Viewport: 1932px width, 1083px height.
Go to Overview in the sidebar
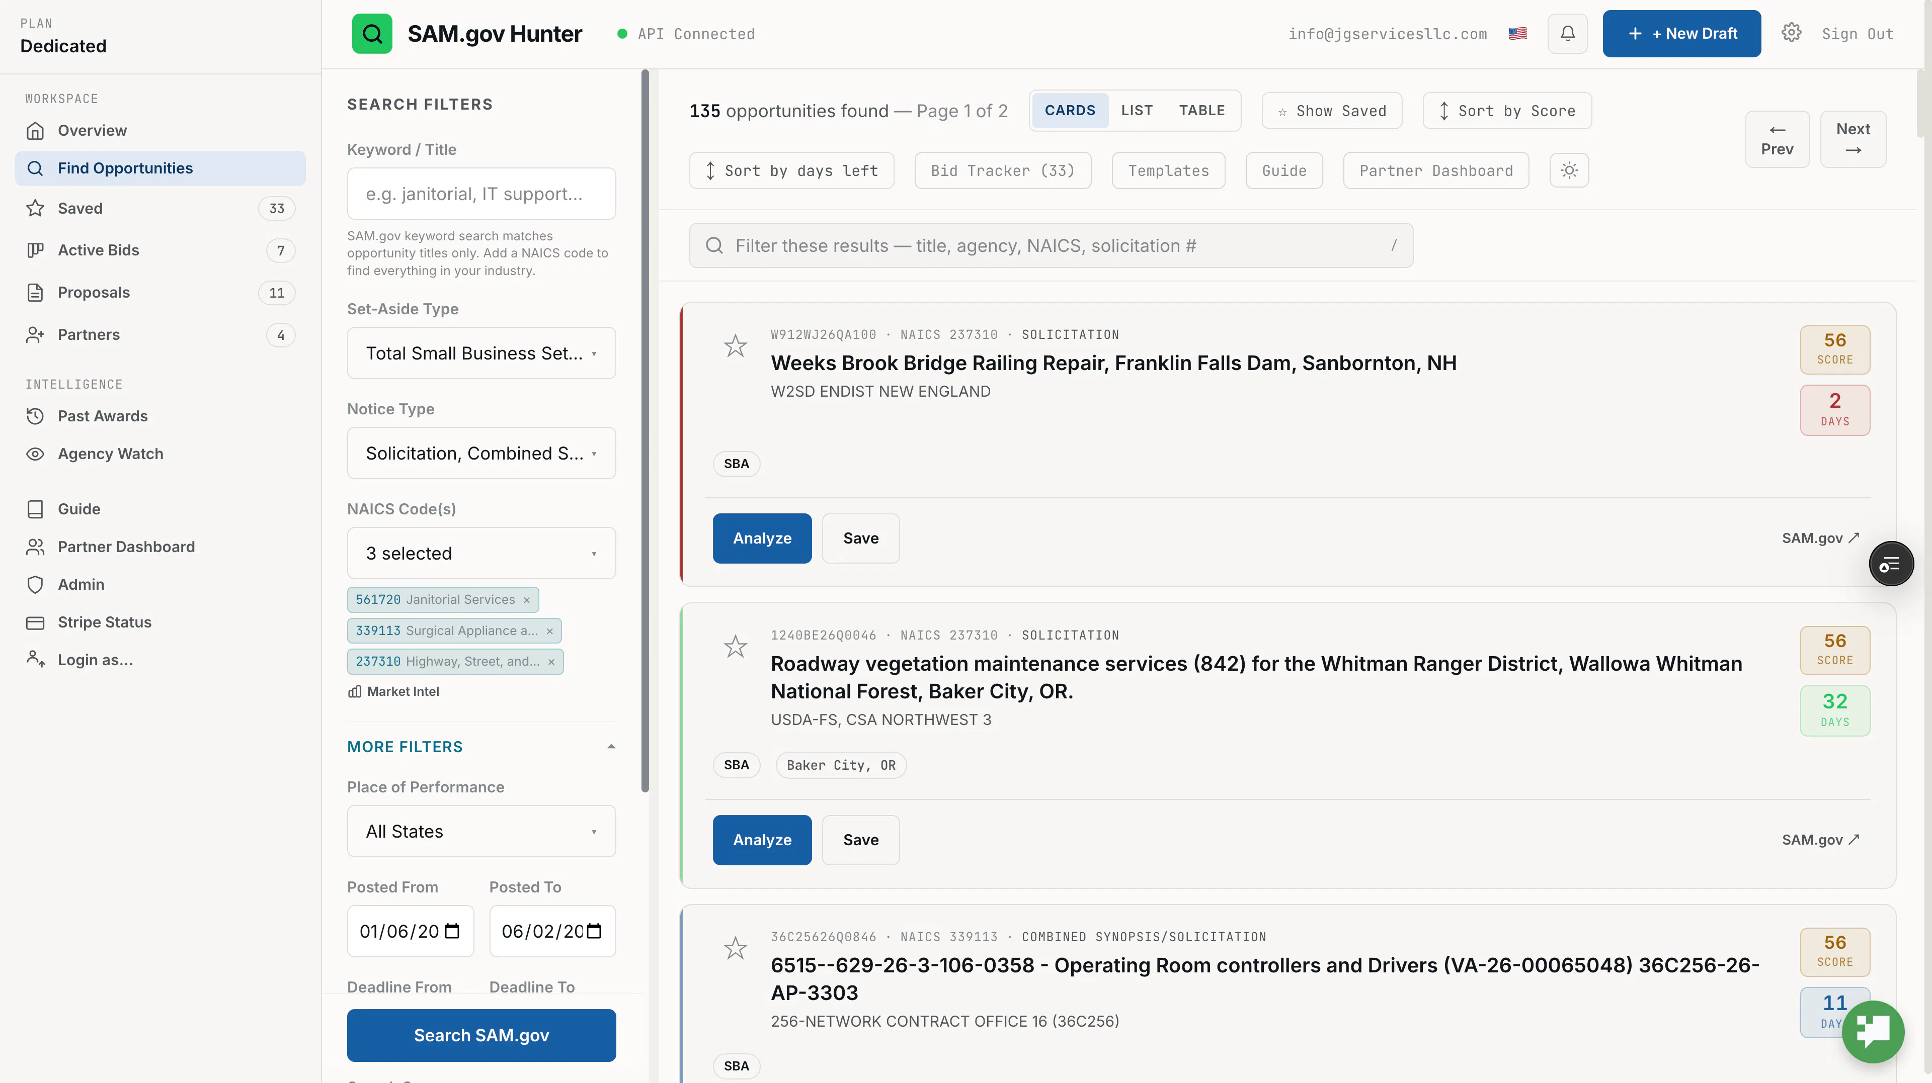(x=160, y=130)
